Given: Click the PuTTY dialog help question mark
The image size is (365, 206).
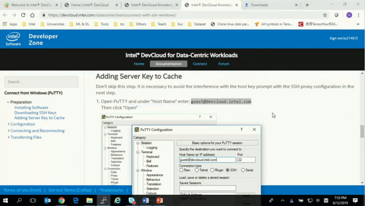Looking at the screenshot, I should pyautogui.click(x=241, y=130).
